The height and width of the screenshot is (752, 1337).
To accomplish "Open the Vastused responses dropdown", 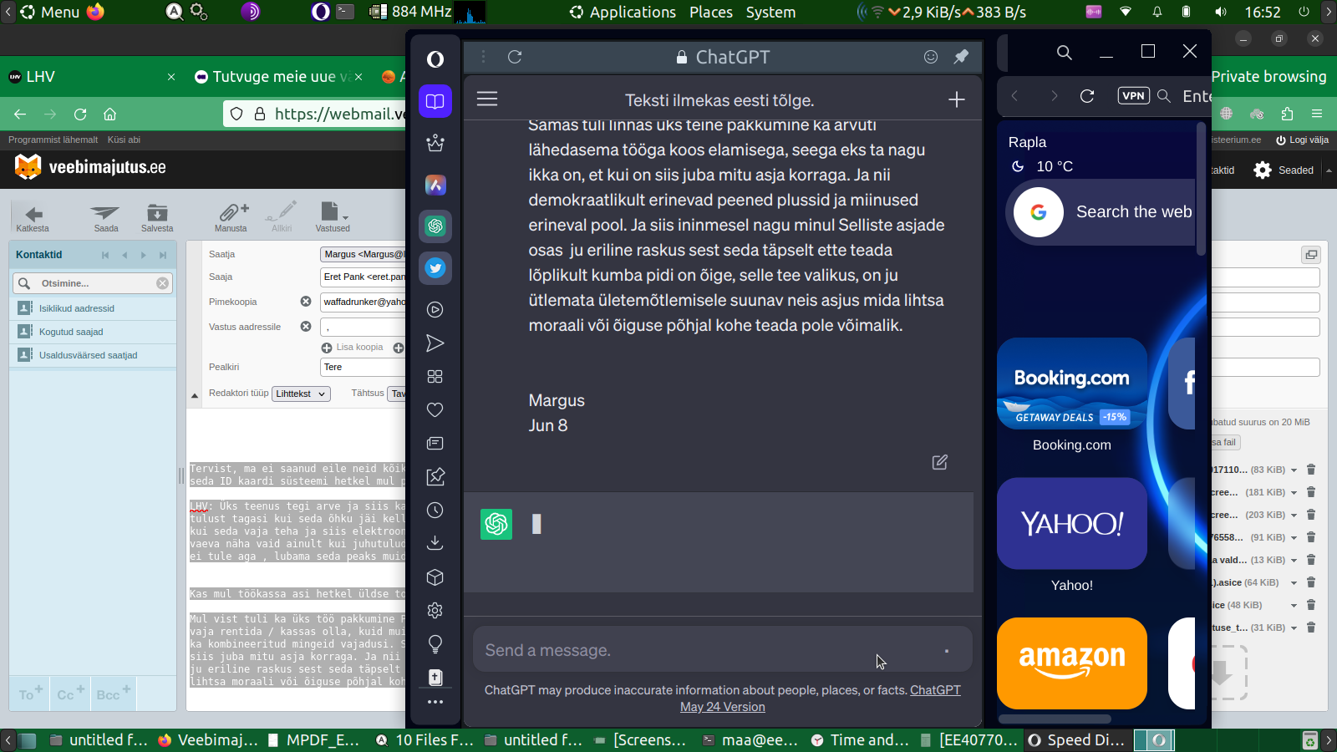I will pos(333,217).
